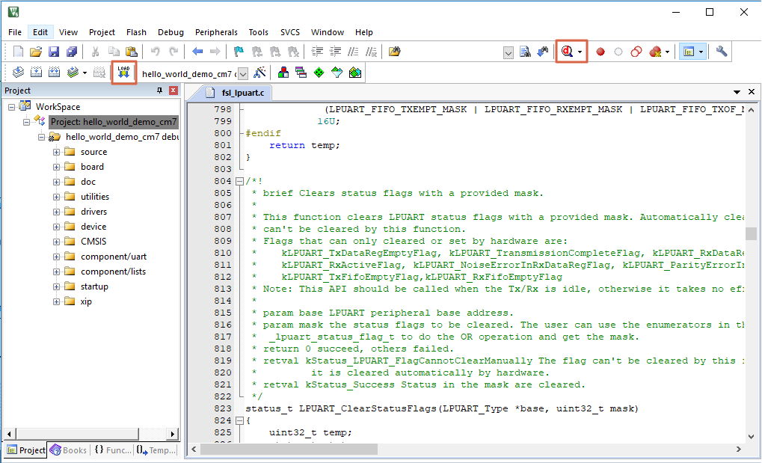The width and height of the screenshot is (762, 463).
Task: Switch to the Books tab
Action: coord(68,450)
